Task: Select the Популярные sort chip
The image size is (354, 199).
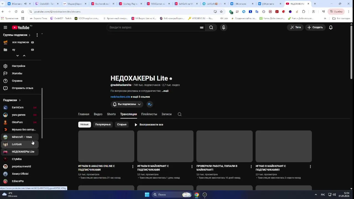Action: [103, 124]
